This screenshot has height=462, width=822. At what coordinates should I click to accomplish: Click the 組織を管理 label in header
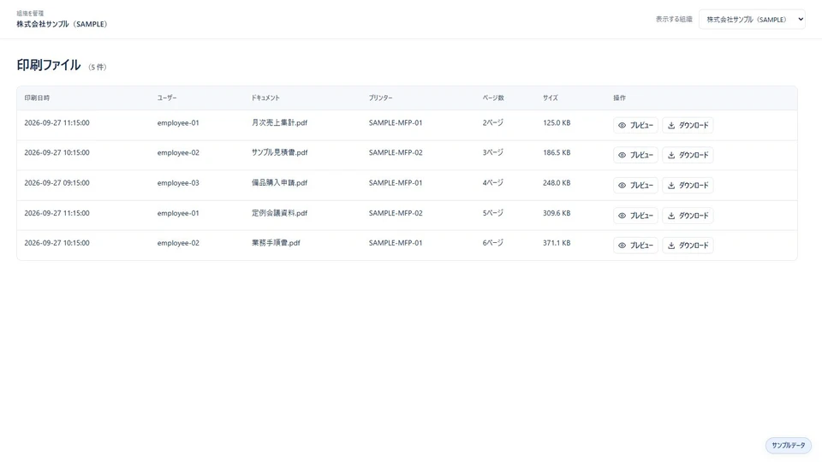coord(30,13)
